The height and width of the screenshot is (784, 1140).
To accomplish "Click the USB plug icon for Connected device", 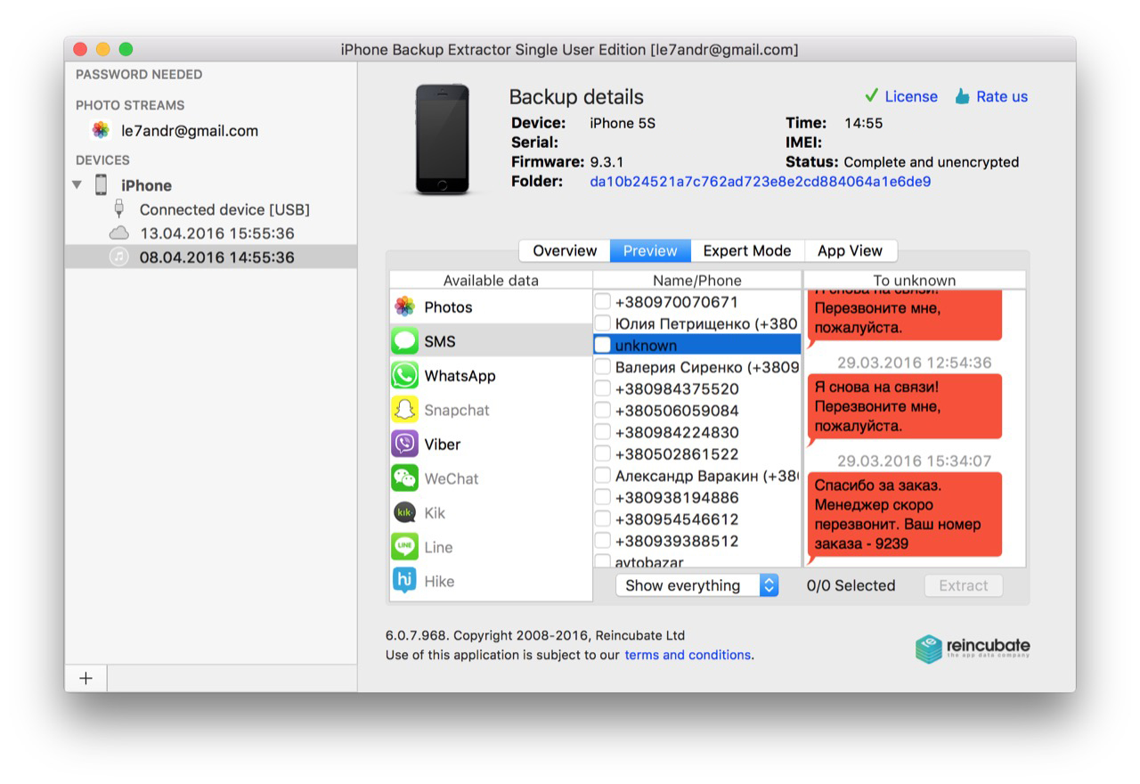I will pyautogui.click(x=119, y=209).
